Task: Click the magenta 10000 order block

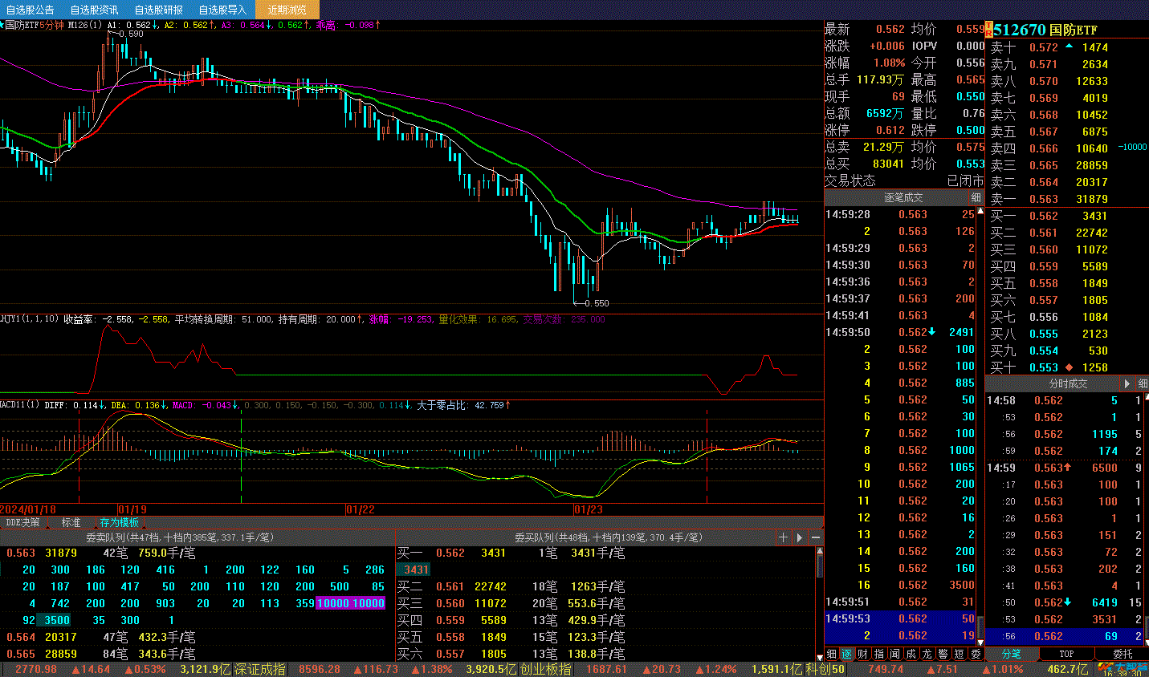Action: pyautogui.click(x=333, y=603)
